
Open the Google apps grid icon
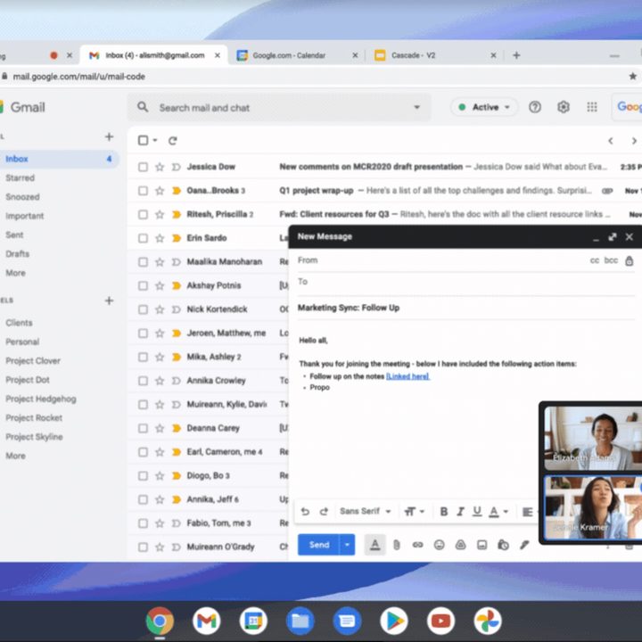click(592, 107)
